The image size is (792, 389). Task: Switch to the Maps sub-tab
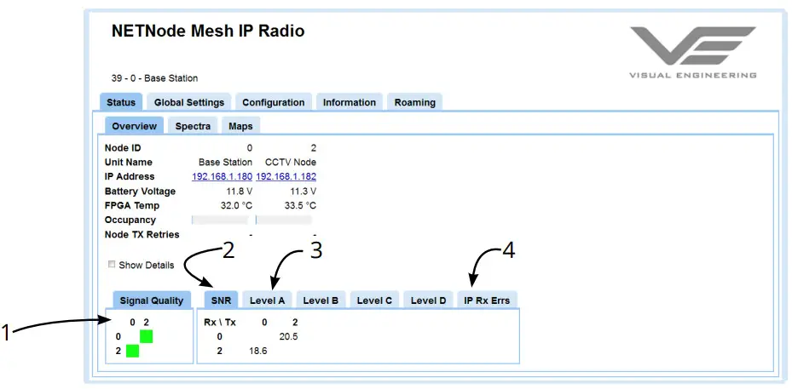[240, 126]
